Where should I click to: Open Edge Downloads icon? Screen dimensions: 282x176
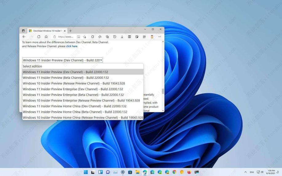pos(122,36)
